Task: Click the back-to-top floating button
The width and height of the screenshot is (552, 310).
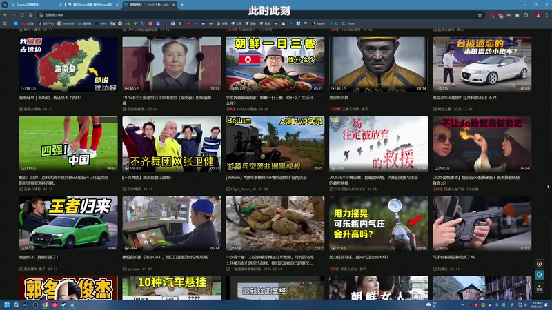Action: click(x=539, y=288)
